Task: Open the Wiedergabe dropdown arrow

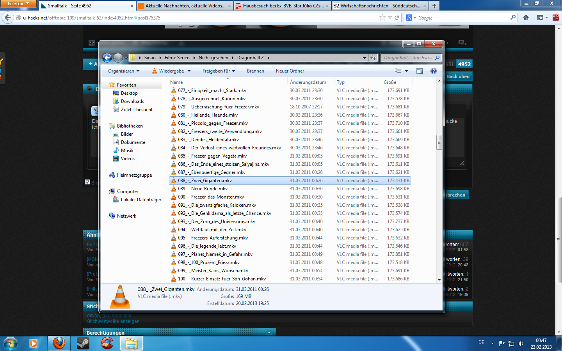Action: [189, 71]
